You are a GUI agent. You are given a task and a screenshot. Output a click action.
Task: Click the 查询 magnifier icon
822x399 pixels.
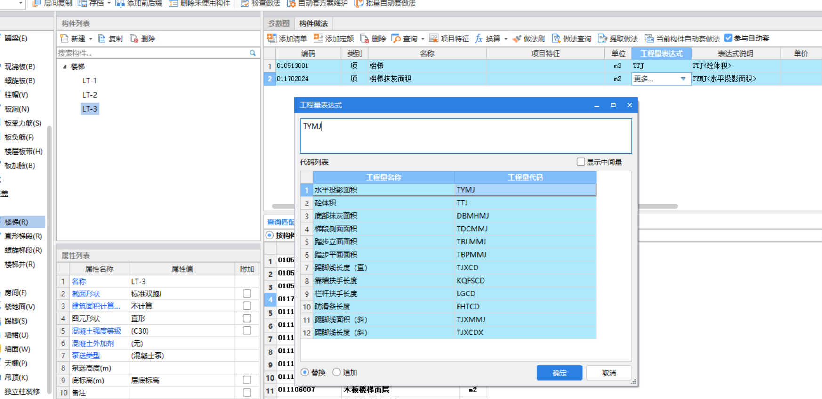(396, 39)
